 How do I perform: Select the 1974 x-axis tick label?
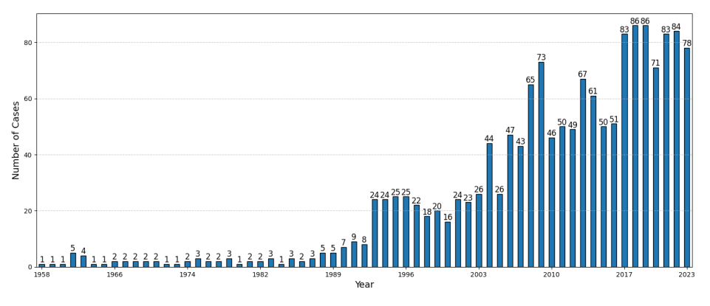click(188, 274)
